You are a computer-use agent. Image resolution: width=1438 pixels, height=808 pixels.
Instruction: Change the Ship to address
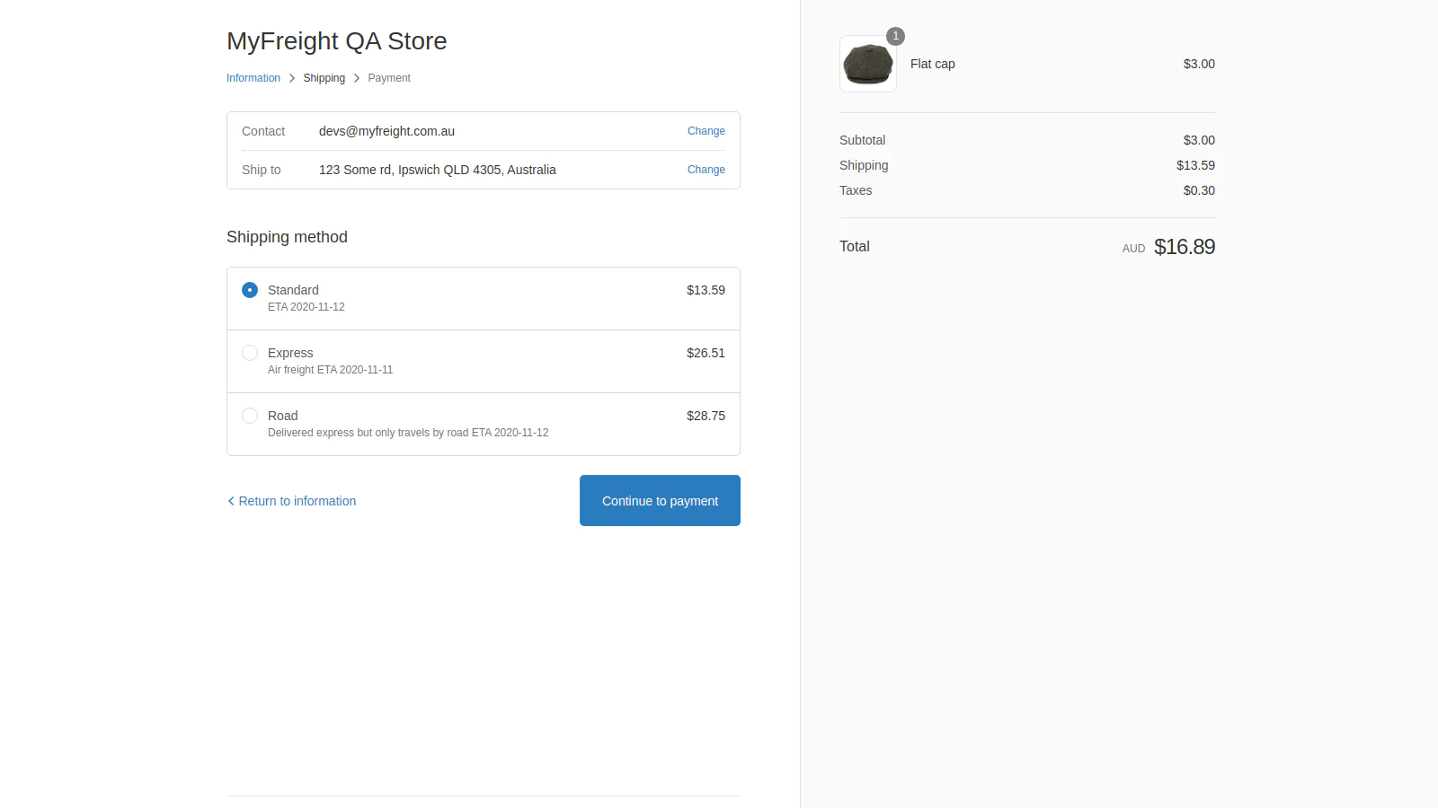(706, 170)
